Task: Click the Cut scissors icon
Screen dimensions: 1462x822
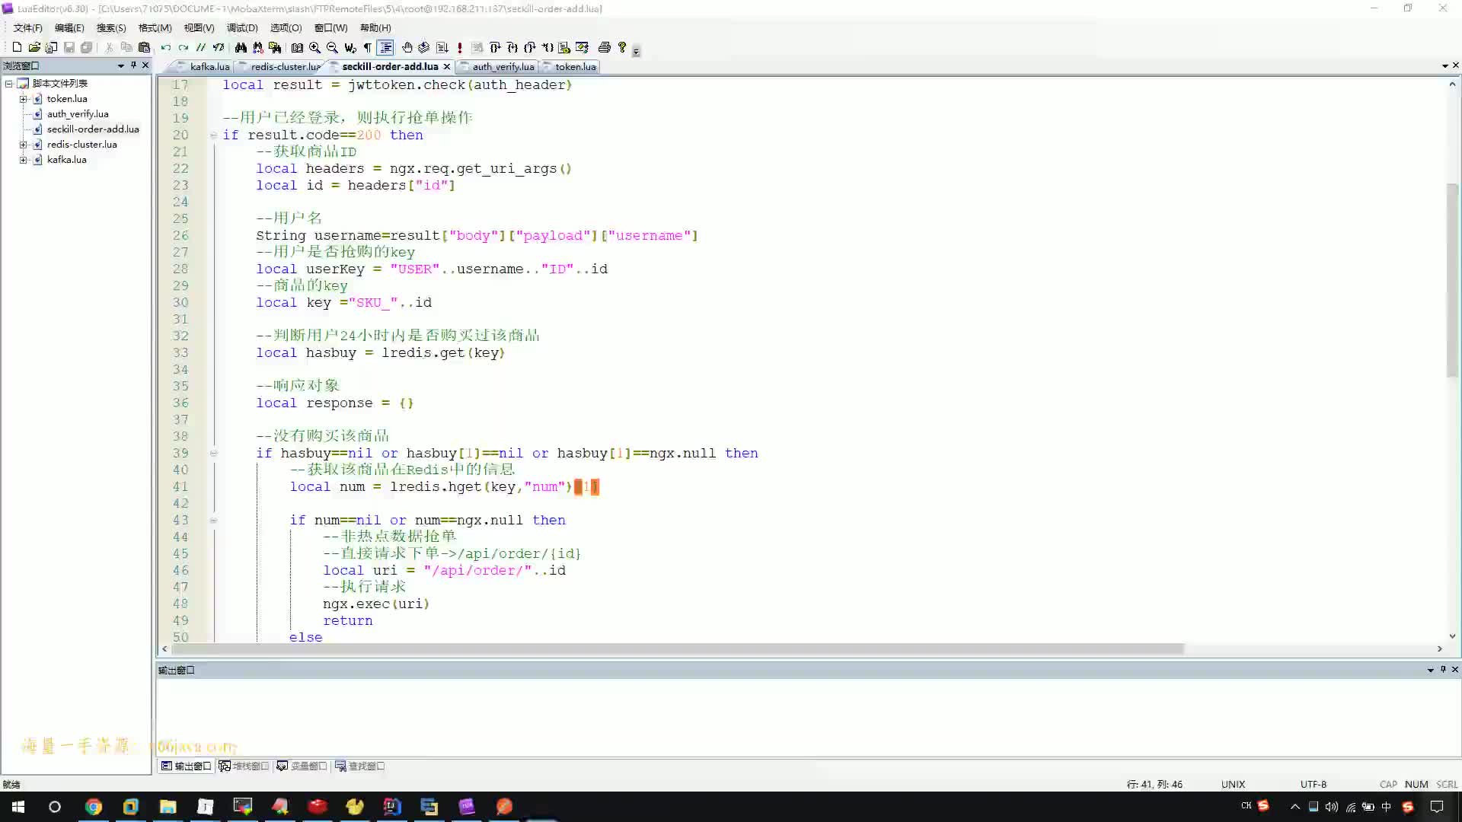Action: (x=110, y=47)
